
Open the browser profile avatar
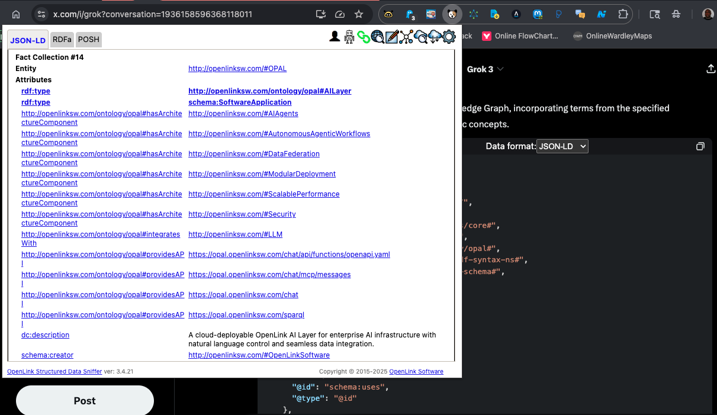coord(708,14)
